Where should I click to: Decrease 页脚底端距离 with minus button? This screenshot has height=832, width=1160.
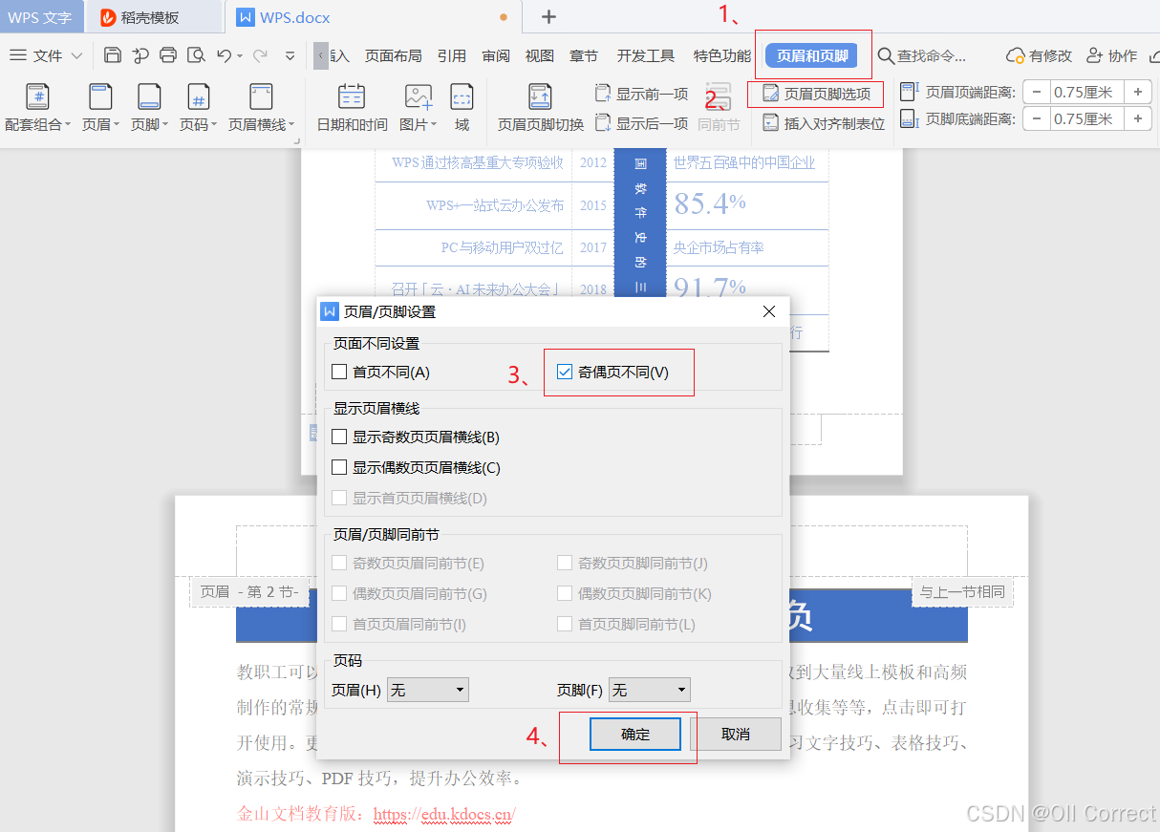pos(1037,118)
